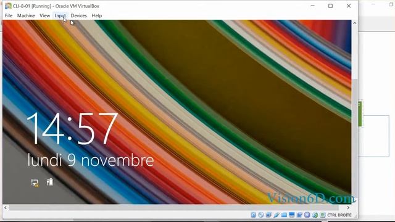
Task: Click the network adapters status icon
Action: 269,215
